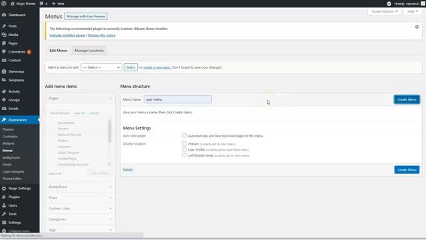
Task: Click the Tools wrench icon
Action: [x=4, y=214]
